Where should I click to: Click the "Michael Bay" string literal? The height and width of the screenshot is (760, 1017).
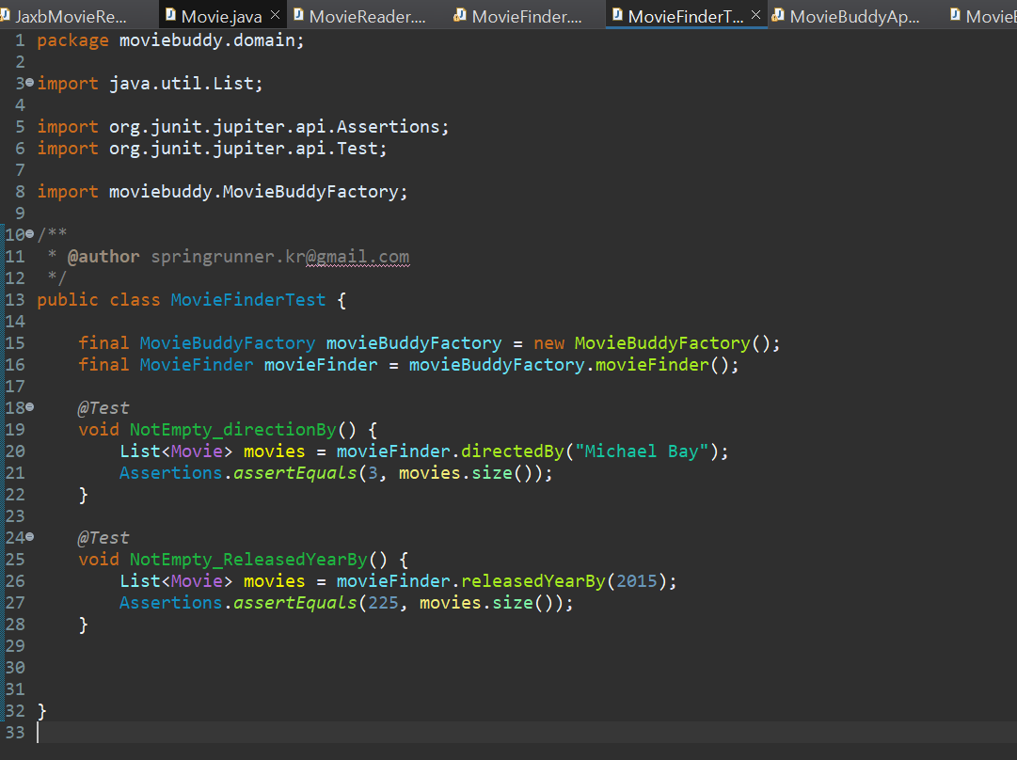coord(643,451)
